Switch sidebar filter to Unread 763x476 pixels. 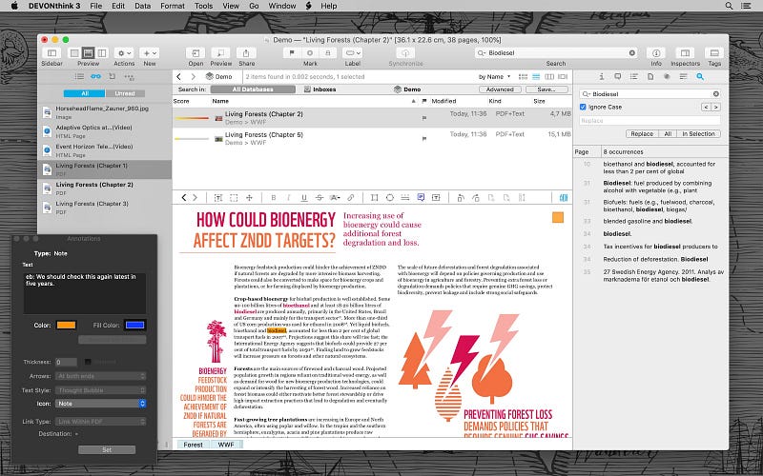point(123,93)
